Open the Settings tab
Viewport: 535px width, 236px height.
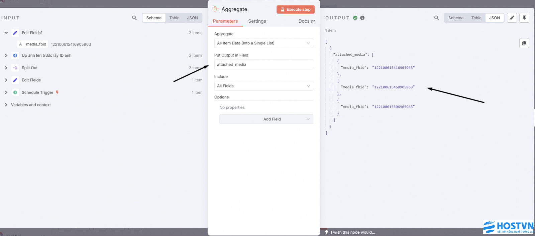click(257, 21)
